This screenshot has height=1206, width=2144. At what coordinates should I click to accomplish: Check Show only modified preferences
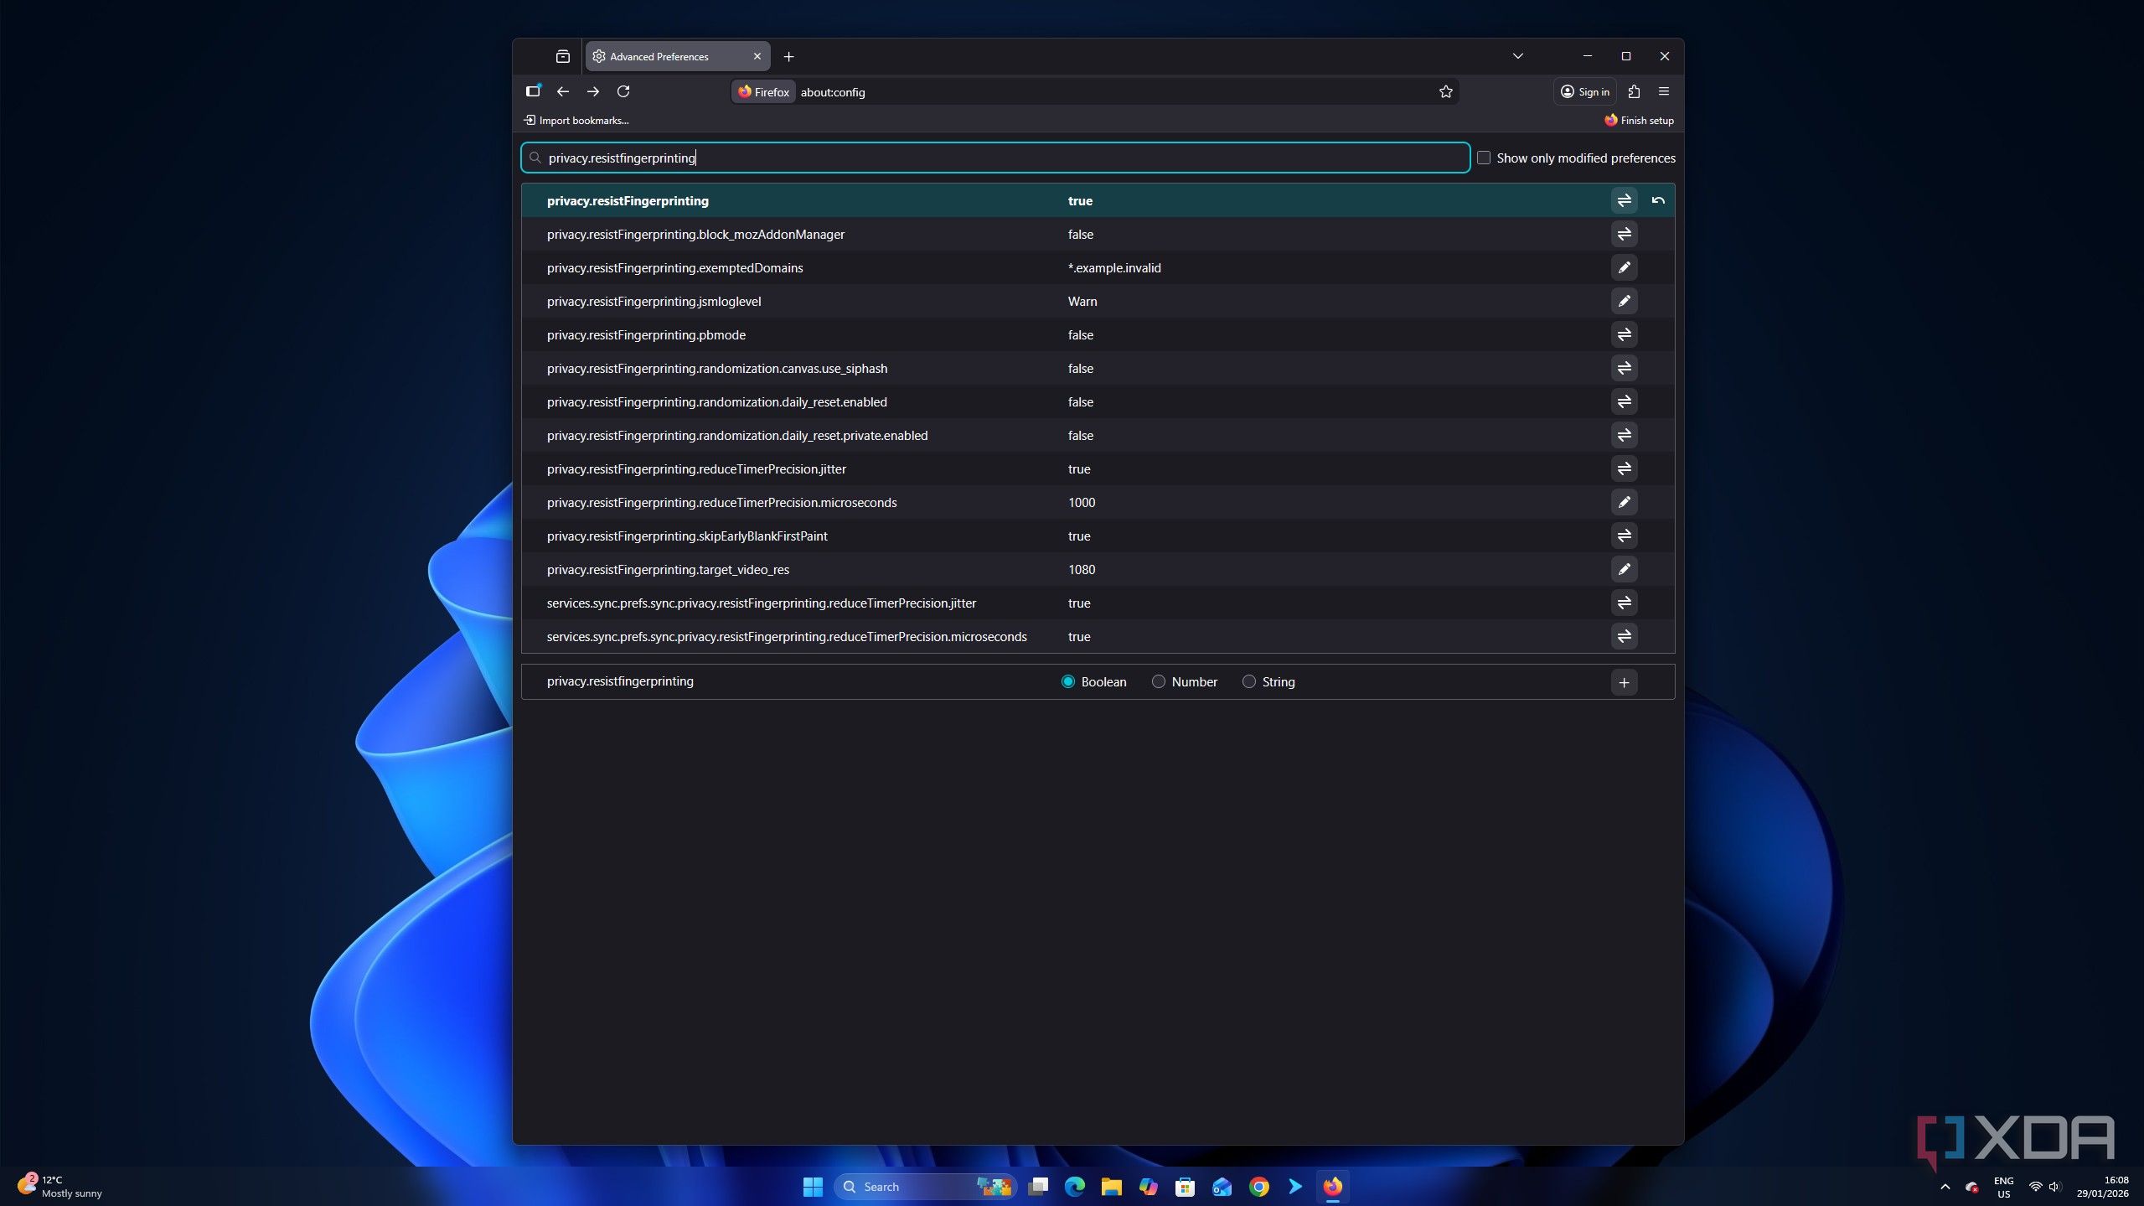pyautogui.click(x=1484, y=158)
